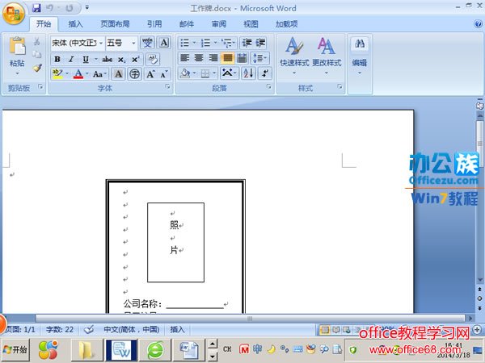Screen dimensions: 485x363
Task: Apply text highlight color
Action: (57, 73)
